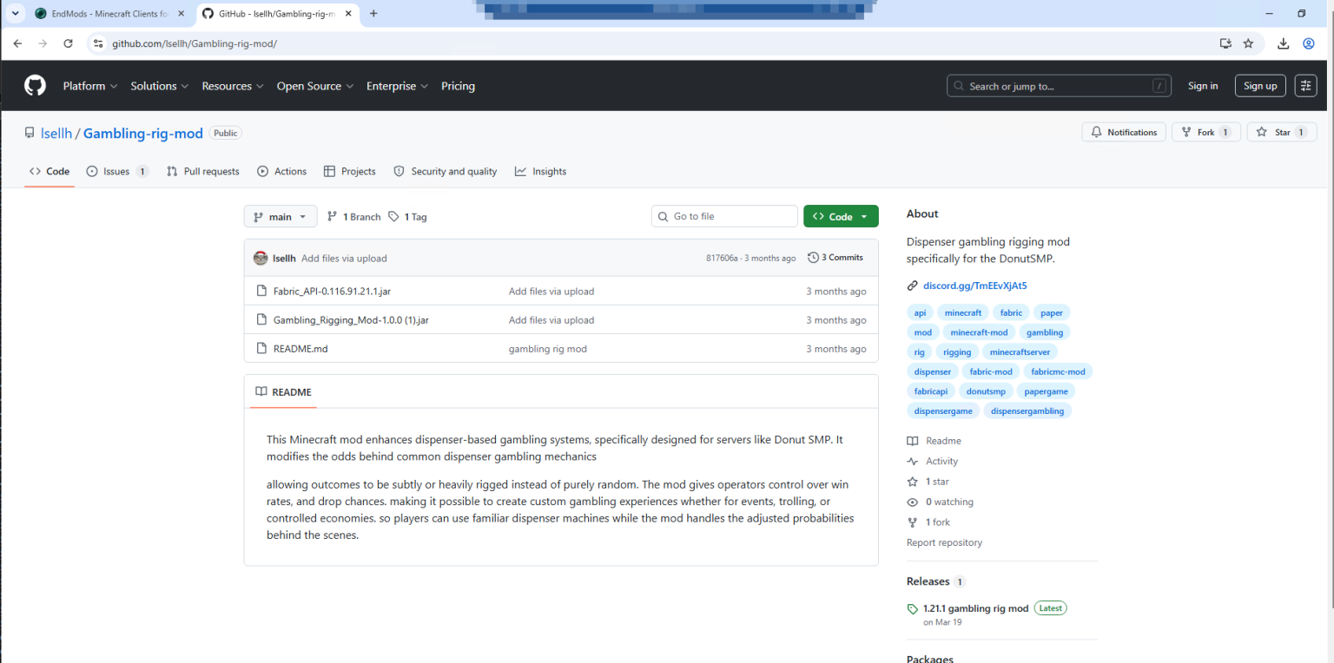Expand the Resources menu

pos(233,86)
